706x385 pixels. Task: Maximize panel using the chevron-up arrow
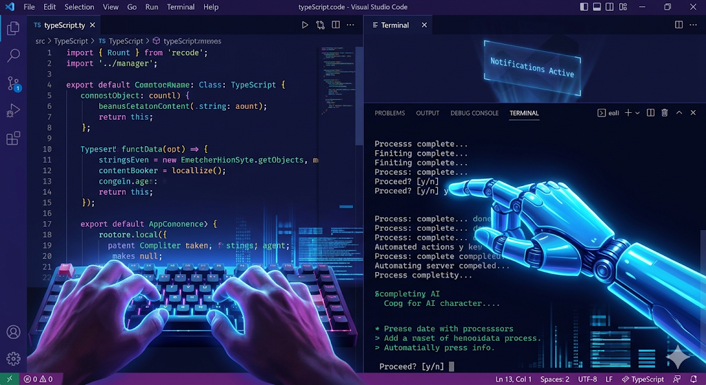679,113
